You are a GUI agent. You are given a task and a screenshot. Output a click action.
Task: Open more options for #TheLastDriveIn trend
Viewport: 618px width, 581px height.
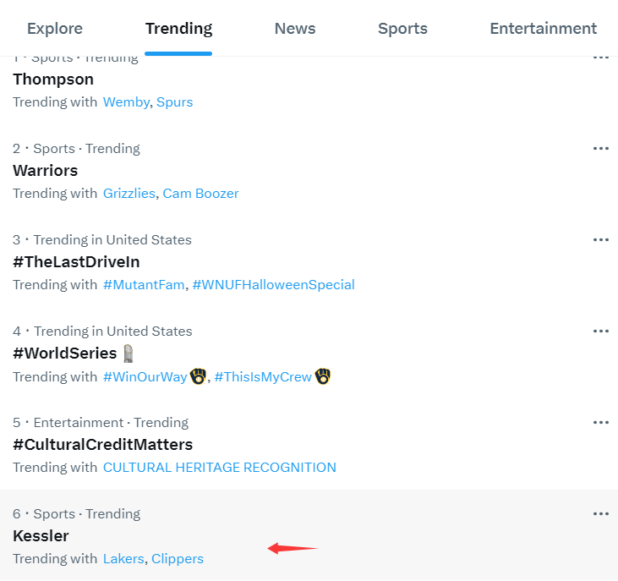point(600,240)
